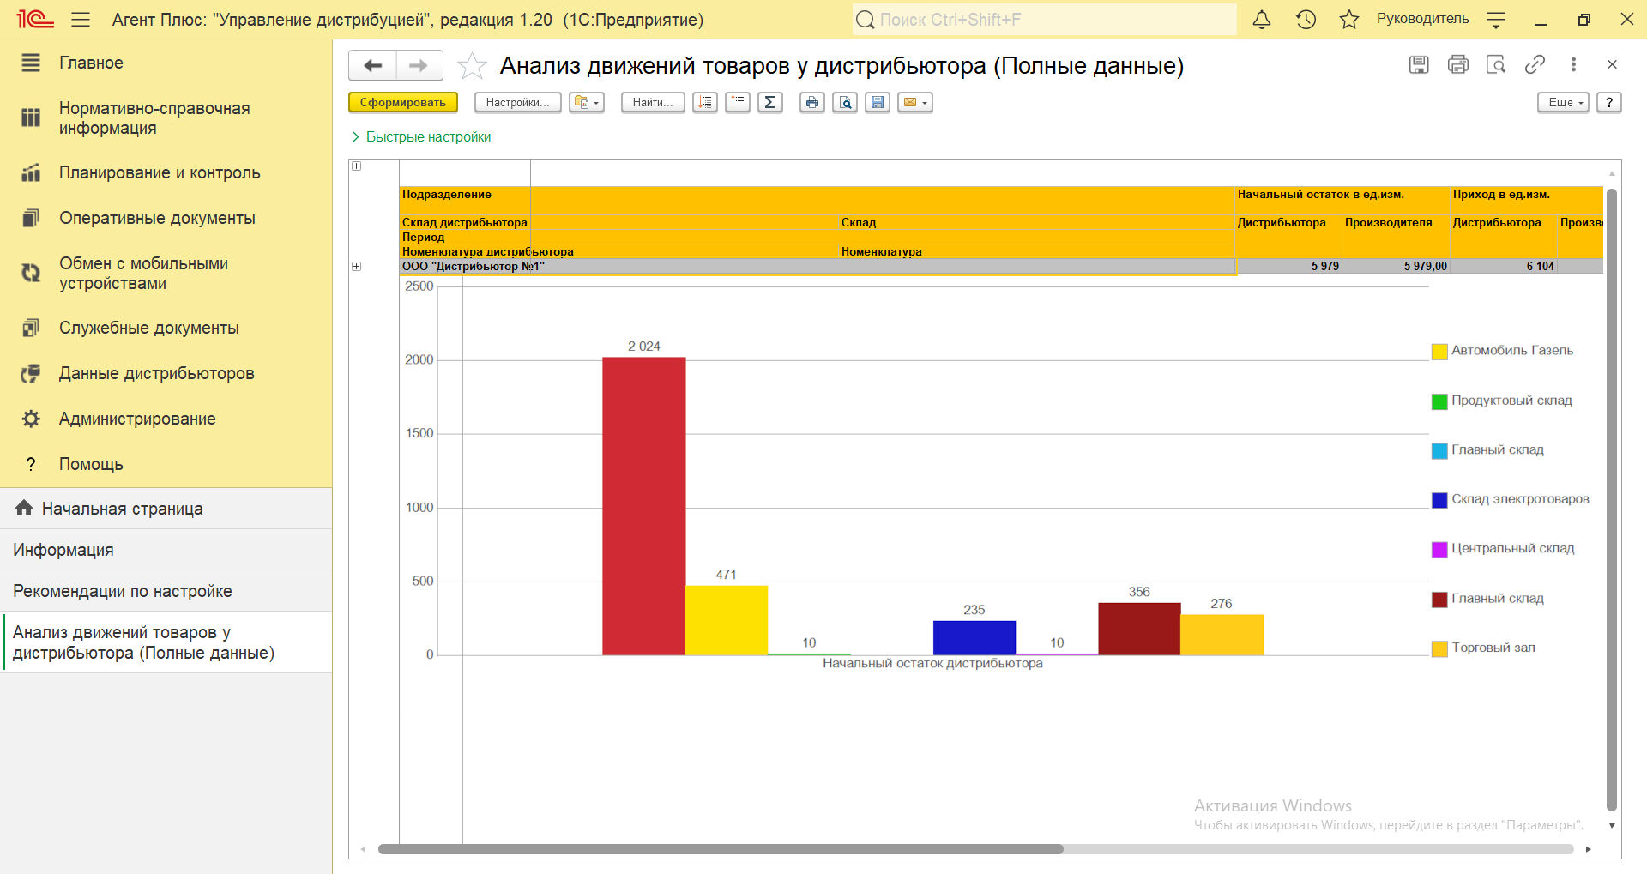Click the orange Торговый зал legend swatch
The height and width of the screenshot is (874, 1647).
point(1439,648)
